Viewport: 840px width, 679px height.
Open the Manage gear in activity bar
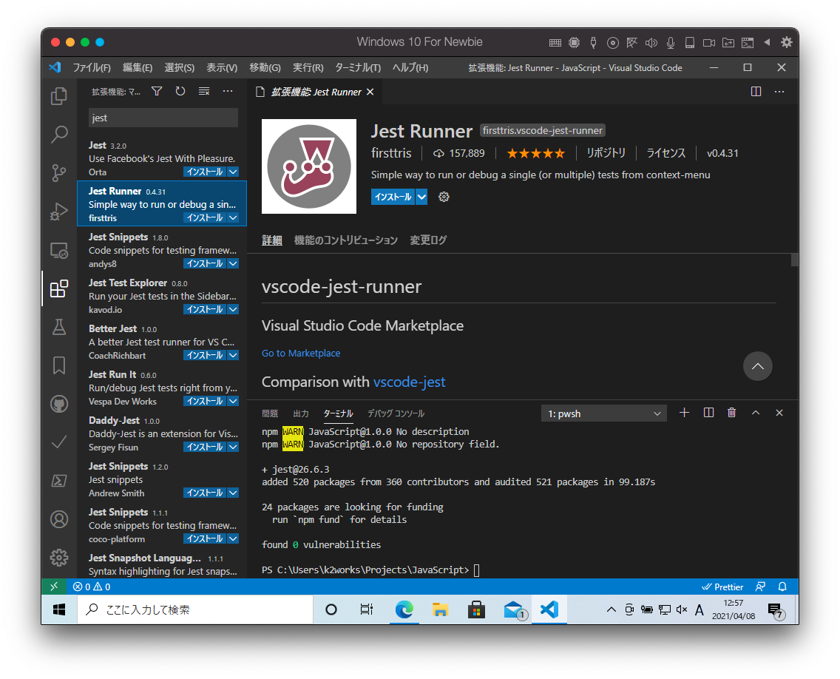[x=59, y=558]
